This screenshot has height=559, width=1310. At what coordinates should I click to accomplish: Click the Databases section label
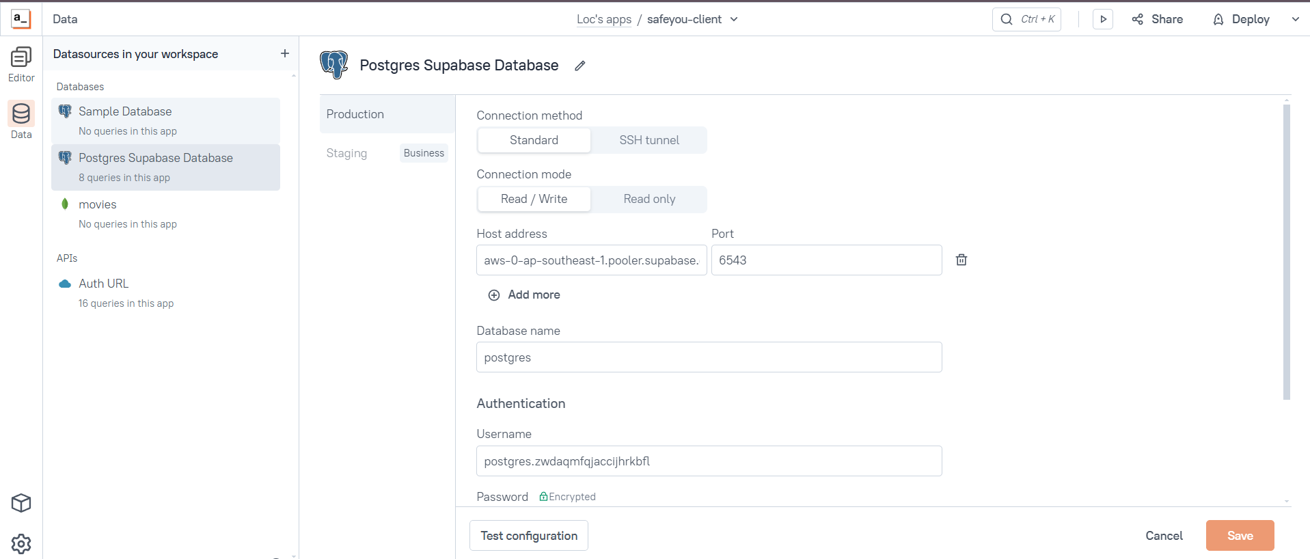(80, 87)
